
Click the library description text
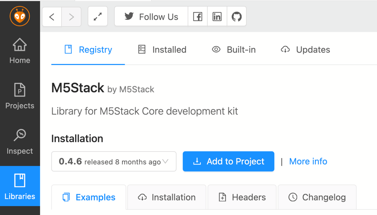[145, 111]
